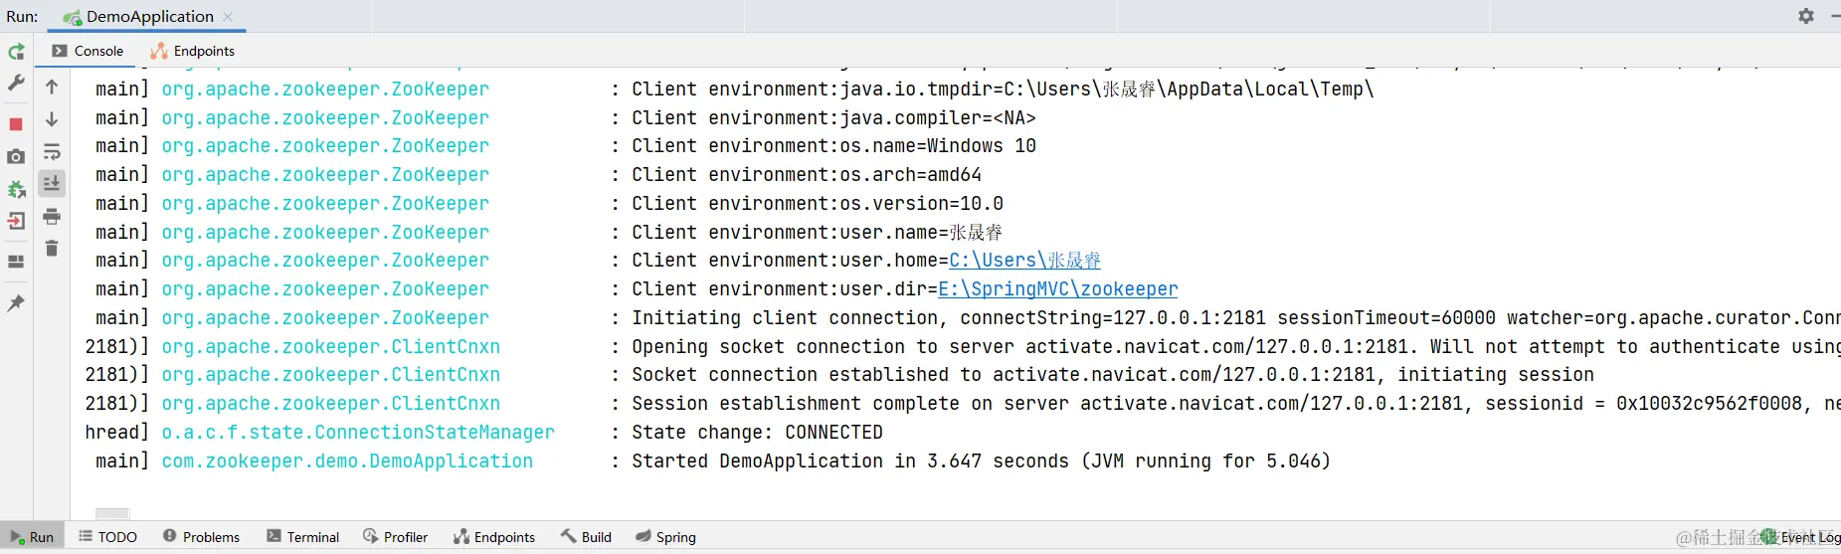Viewport: 1841px width, 554px height.
Task: Click the wrench icon to edit the run configuration
Action: pos(16,84)
